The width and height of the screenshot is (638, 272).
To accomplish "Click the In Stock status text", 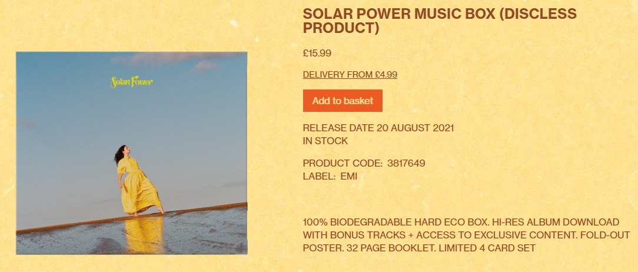I will 325,141.
